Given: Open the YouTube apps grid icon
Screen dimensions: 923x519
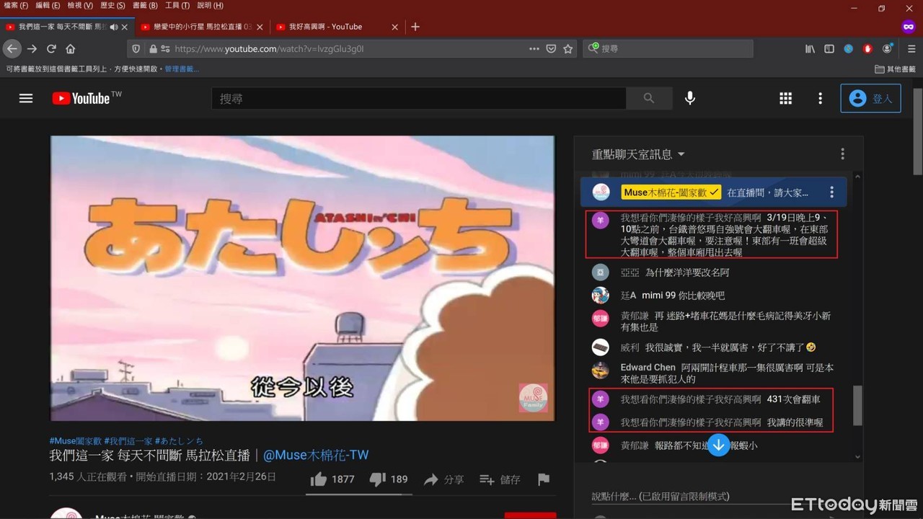Looking at the screenshot, I should tap(785, 99).
